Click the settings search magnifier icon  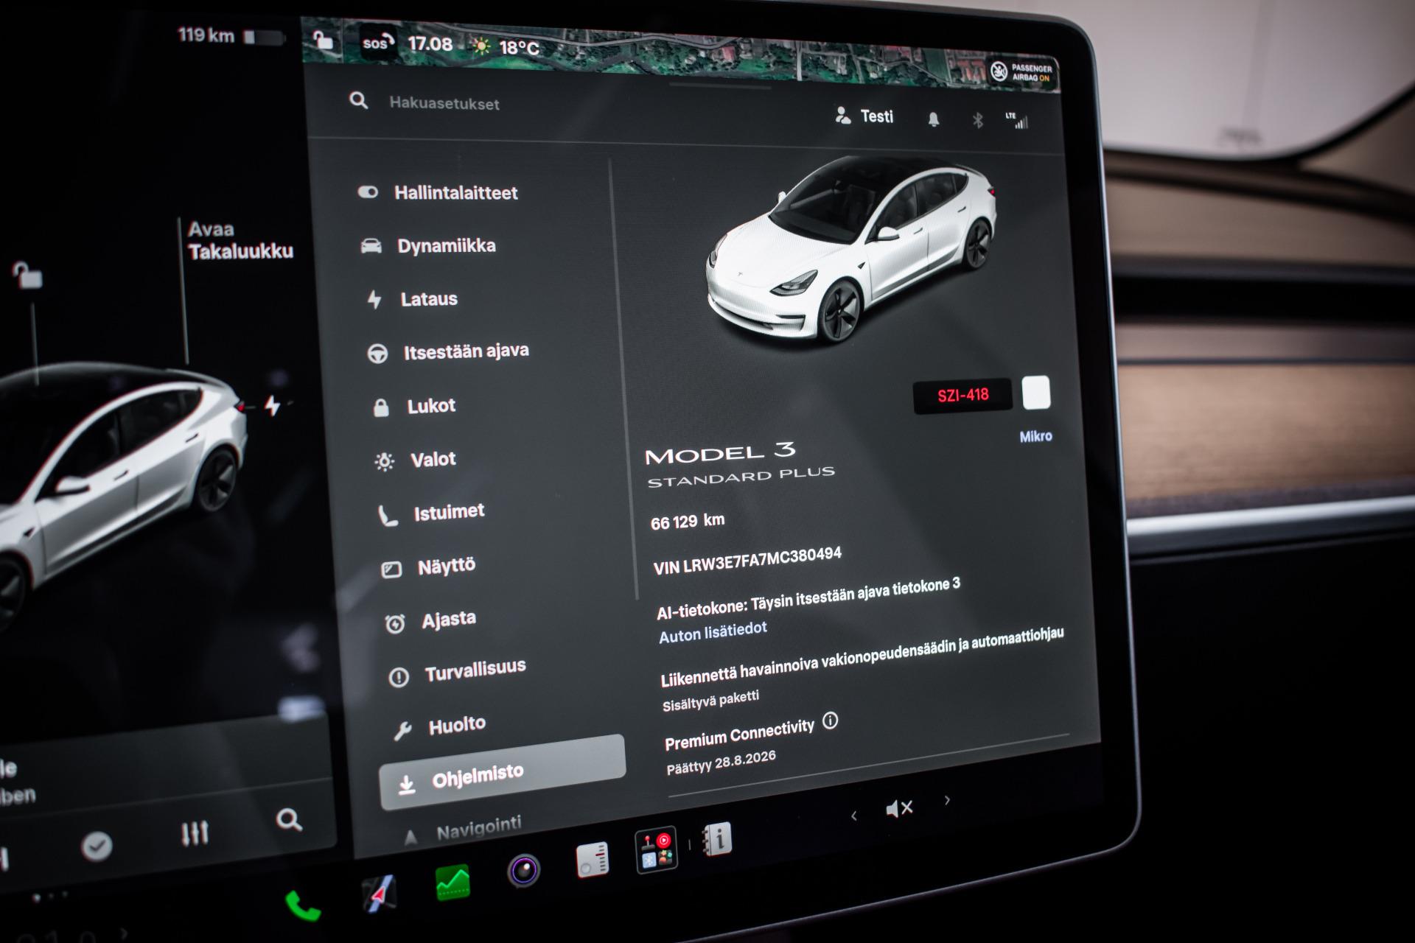click(x=358, y=100)
